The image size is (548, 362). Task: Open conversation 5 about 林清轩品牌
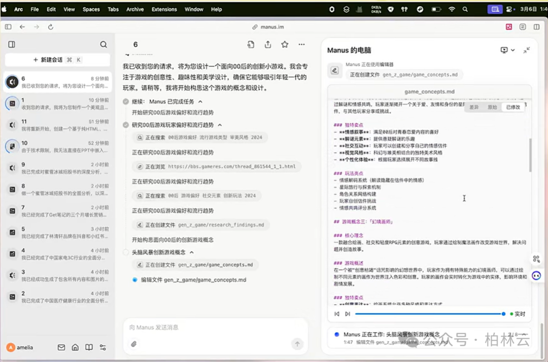pos(57,232)
